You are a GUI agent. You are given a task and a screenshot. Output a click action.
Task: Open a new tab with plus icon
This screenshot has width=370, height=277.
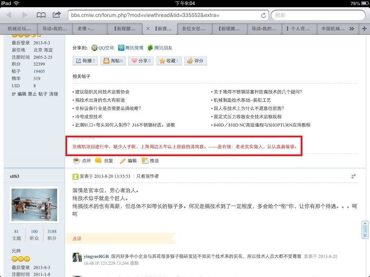pyautogui.click(x=364, y=28)
